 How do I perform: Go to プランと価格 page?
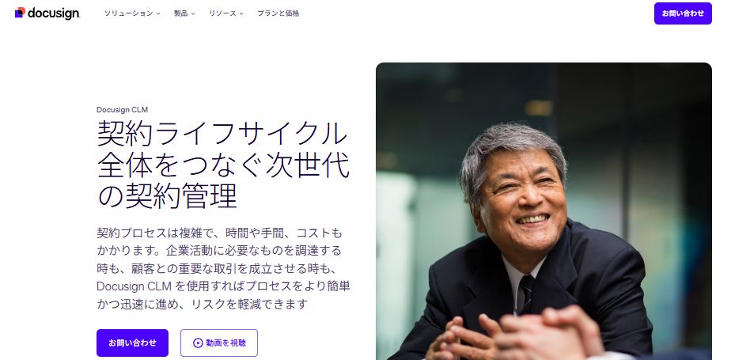pyautogui.click(x=278, y=13)
